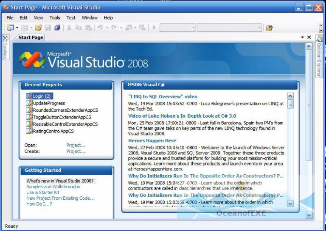The height and width of the screenshot is (231, 326).
Task: Open the Edit menu
Action: [x=23, y=18]
